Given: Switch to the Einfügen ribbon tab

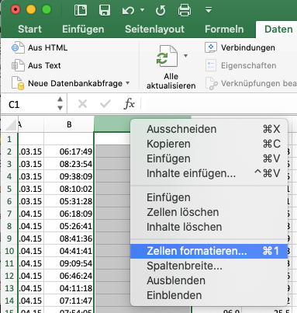Looking at the screenshot, I should 83,30.
